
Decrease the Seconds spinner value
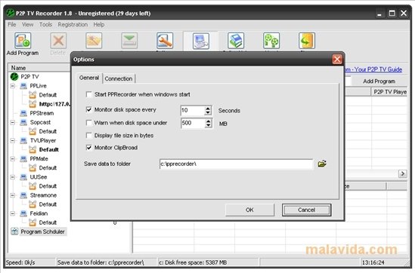pos(208,112)
